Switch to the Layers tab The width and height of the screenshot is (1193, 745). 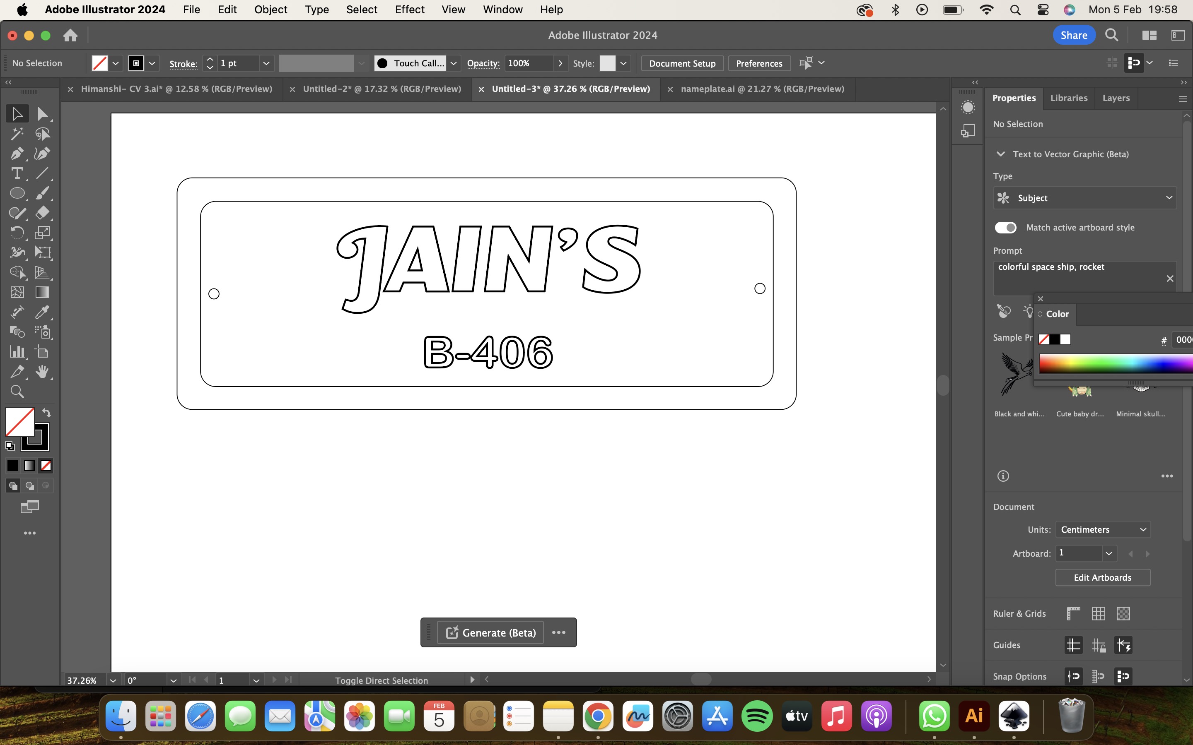coord(1116,98)
